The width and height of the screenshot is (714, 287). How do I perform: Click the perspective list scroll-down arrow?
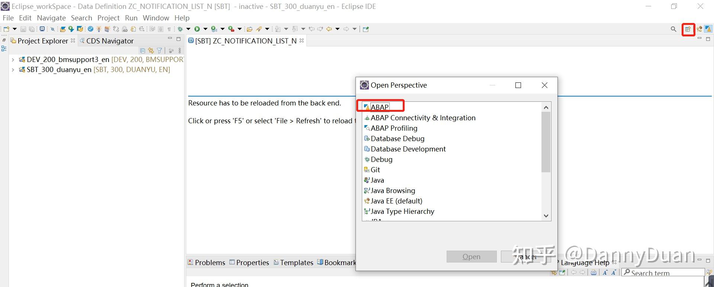(546, 216)
